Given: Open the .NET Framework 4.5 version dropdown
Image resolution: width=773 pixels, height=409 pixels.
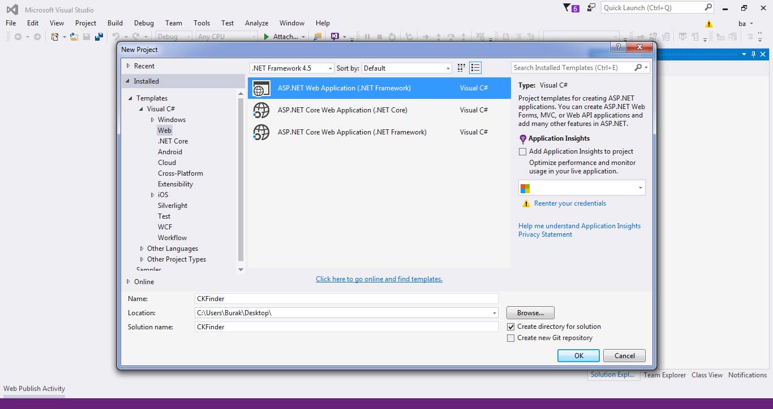Looking at the screenshot, I should [292, 68].
